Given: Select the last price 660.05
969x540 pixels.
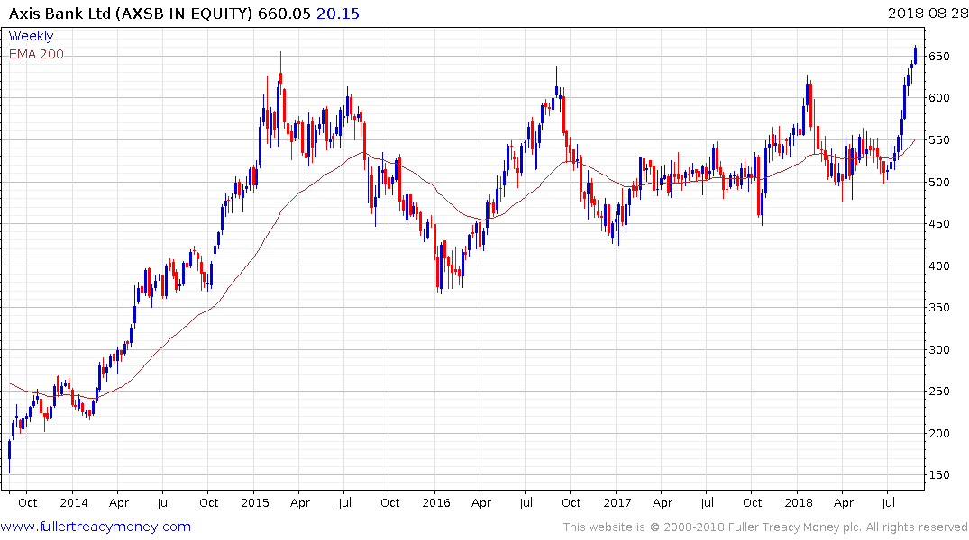Looking at the screenshot, I should click(x=284, y=13).
